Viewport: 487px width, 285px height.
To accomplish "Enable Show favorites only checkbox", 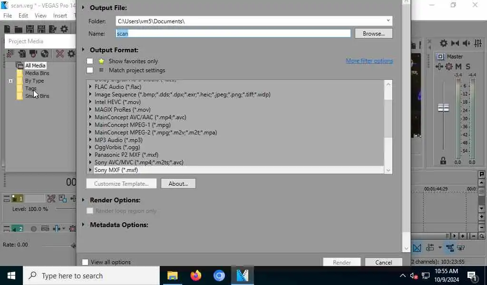I will [x=90, y=61].
